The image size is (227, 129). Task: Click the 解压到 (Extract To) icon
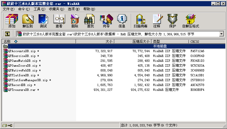click(27, 21)
